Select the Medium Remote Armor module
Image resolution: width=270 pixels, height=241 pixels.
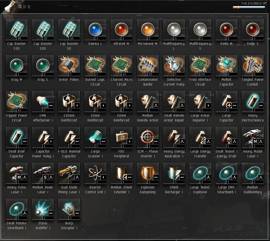(148, 102)
